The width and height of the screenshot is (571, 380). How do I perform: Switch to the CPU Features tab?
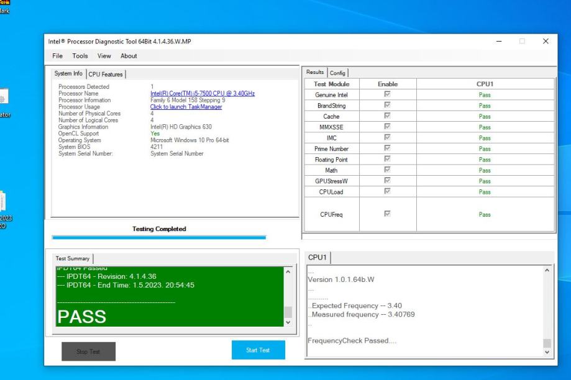106,75
